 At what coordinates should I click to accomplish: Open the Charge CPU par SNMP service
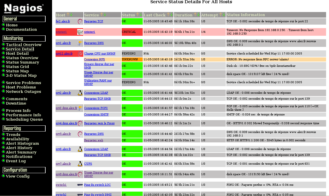[x=100, y=54]
